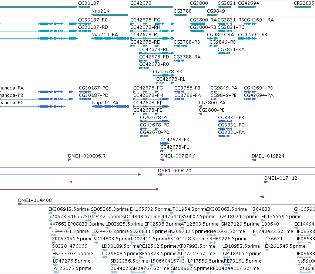Click transcript CG9849-RB
The width and height of the screenshot is (315, 274).
(222, 43)
